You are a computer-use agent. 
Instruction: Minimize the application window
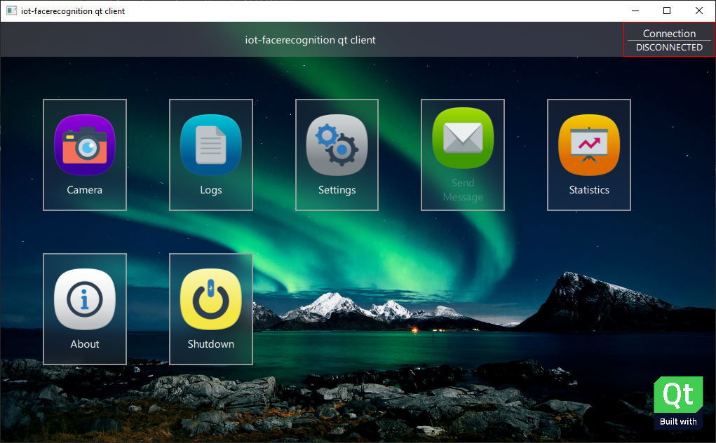click(635, 11)
